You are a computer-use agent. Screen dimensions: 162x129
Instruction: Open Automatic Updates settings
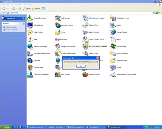click(x=64, y=25)
